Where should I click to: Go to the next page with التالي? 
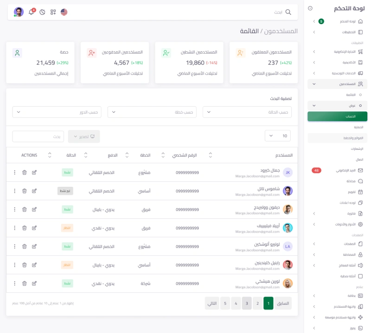pos(212,303)
